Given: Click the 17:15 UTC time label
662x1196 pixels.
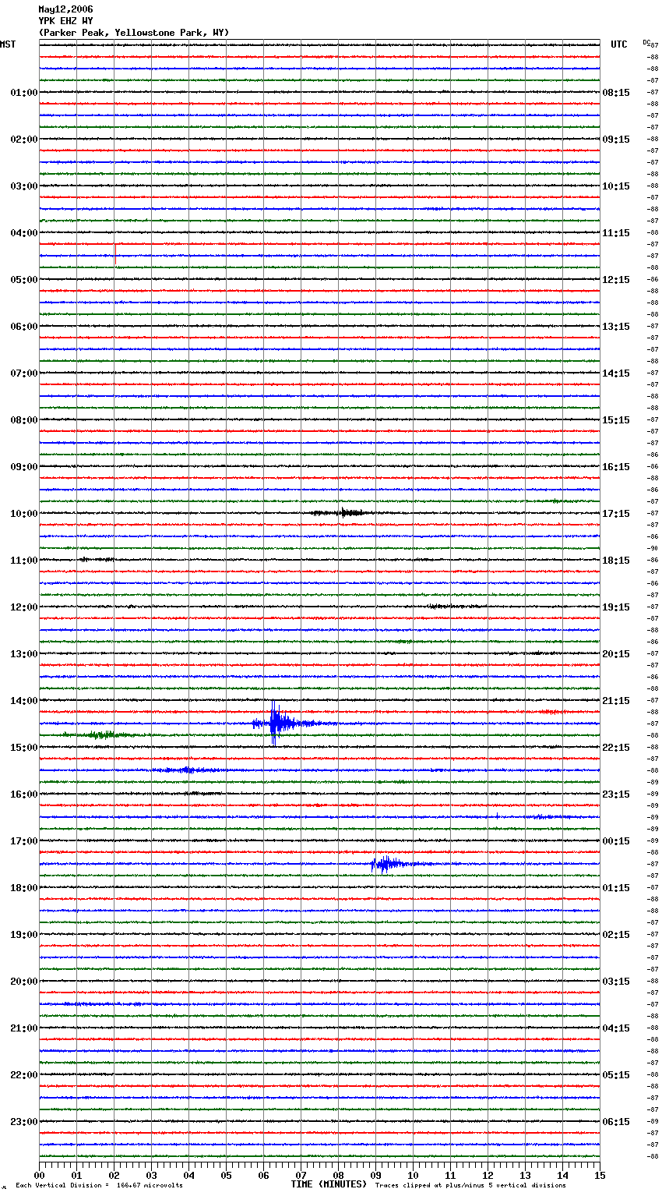Looking at the screenshot, I should coord(616,514).
